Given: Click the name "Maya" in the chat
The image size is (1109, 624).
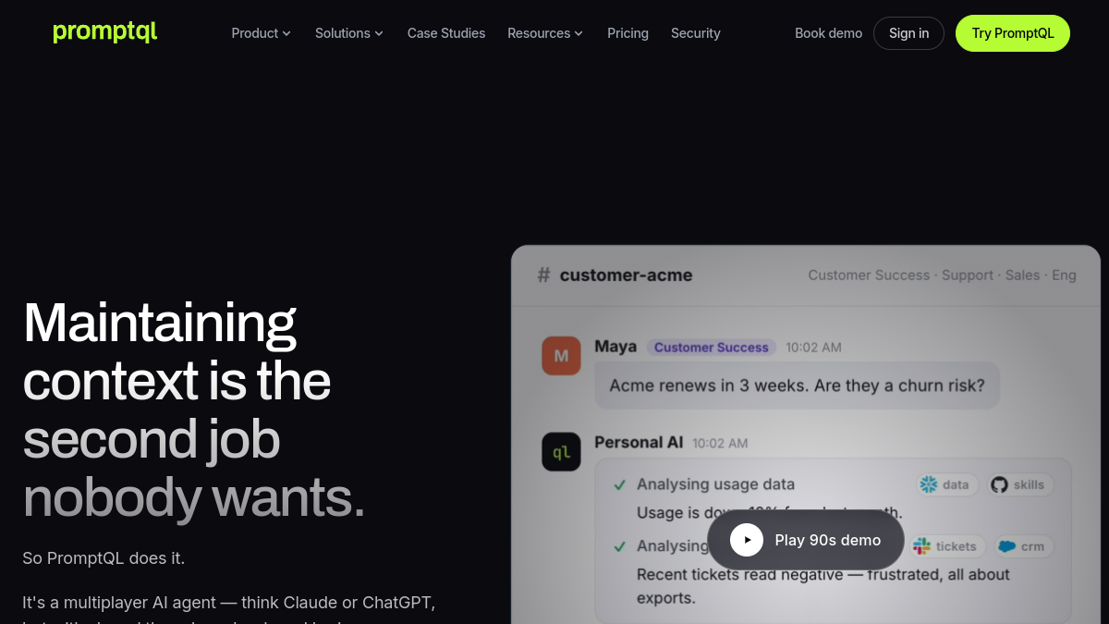Looking at the screenshot, I should pos(615,347).
